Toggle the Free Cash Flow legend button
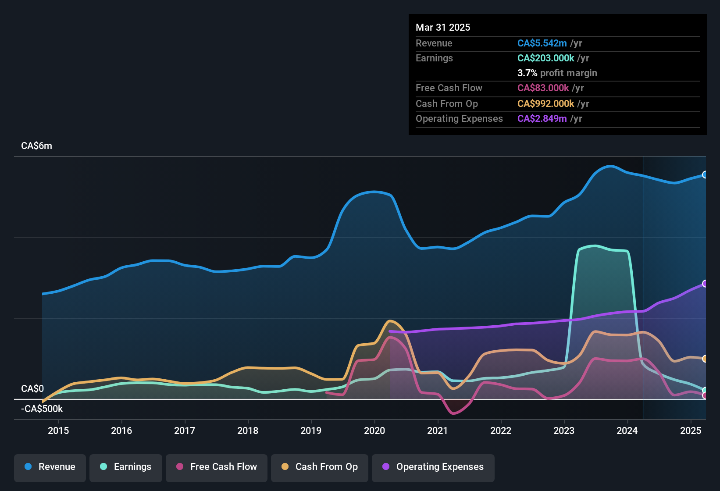This screenshot has width=720, height=491. pos(217,467)
